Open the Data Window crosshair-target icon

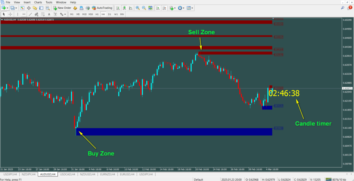(29, 8)
